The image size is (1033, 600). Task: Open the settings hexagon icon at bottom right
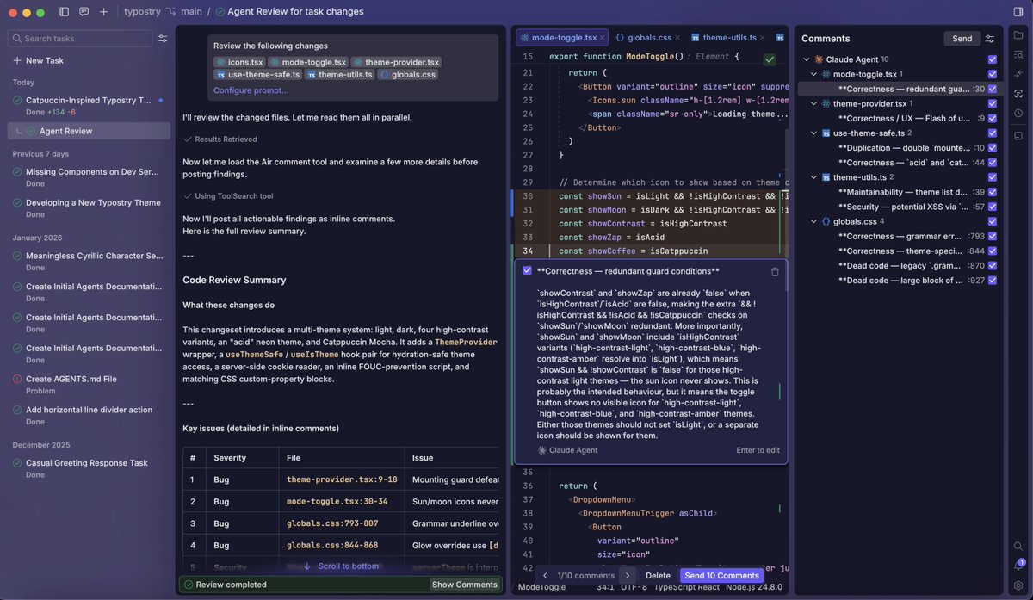1018,585
